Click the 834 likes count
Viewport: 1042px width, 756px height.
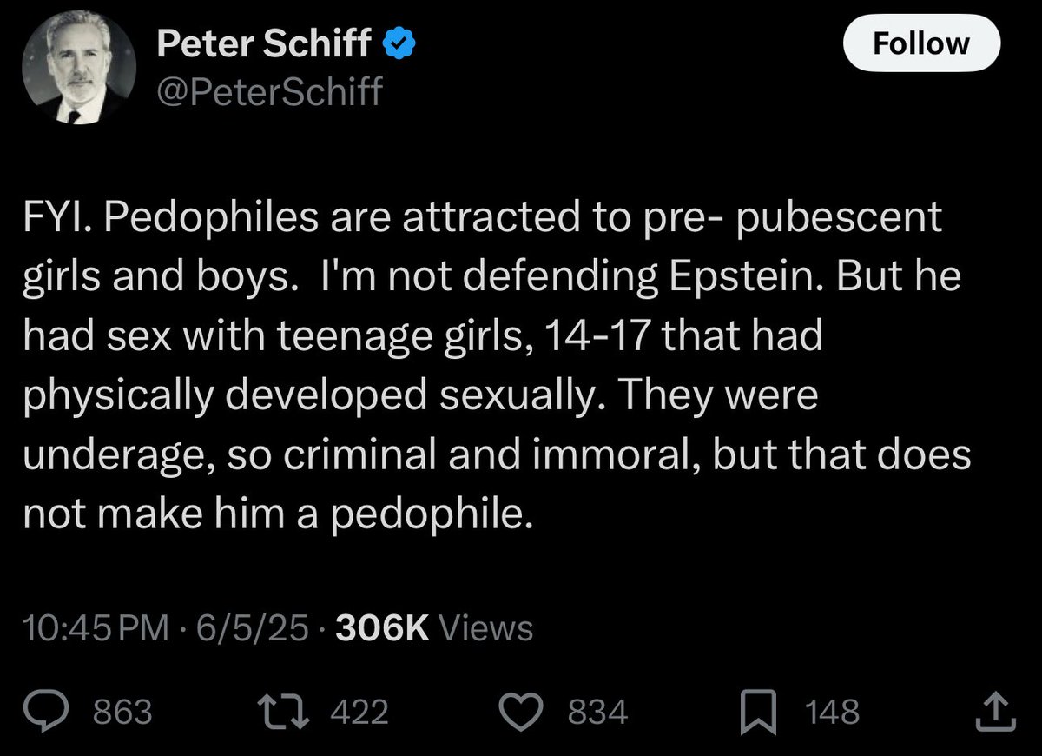(x=597, y=713)
